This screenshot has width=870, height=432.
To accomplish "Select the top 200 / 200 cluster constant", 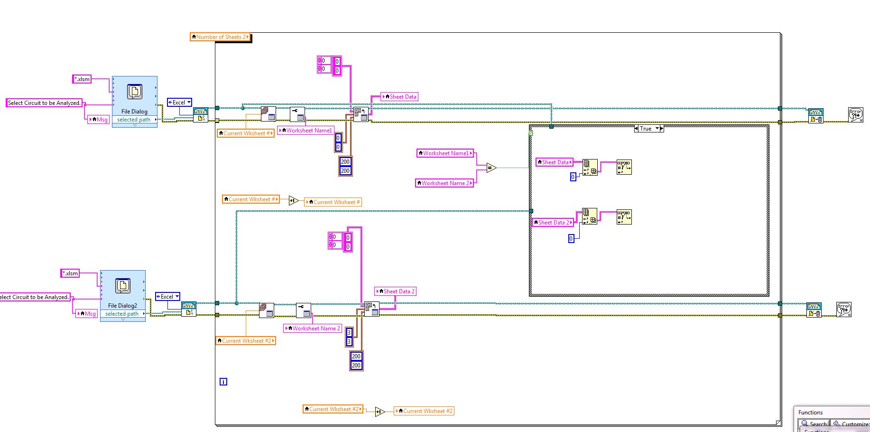I will [x=345, y=166].
